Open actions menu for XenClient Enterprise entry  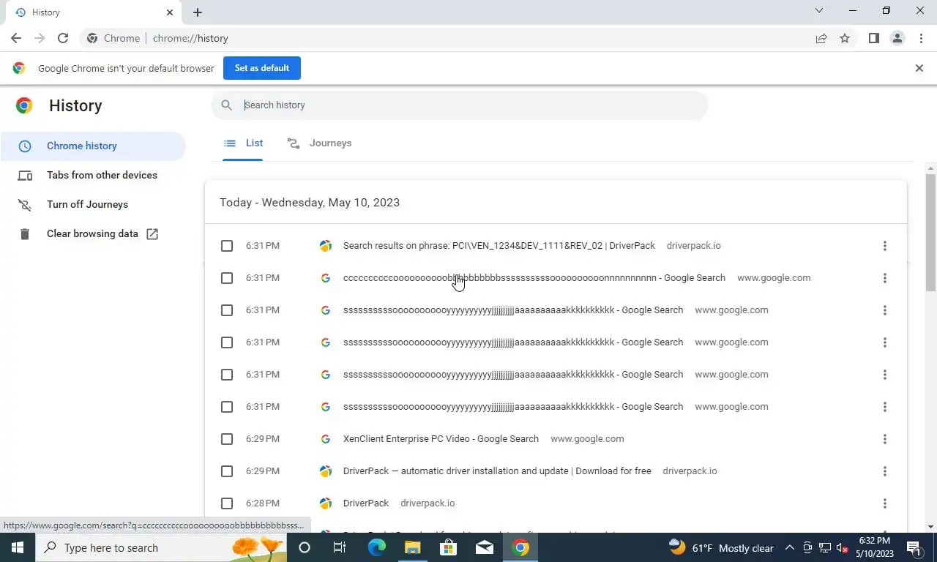[x=885, y=439]
